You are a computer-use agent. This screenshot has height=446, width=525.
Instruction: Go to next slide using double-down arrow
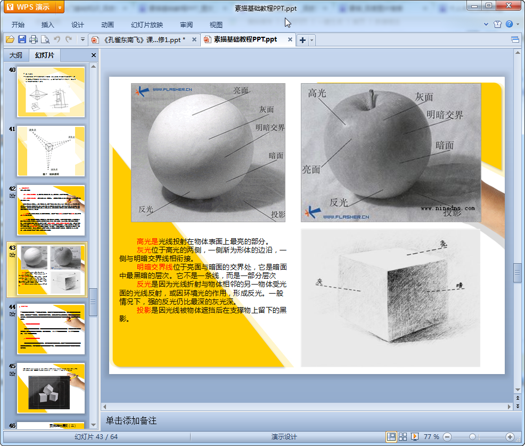[x=518, y=406]
